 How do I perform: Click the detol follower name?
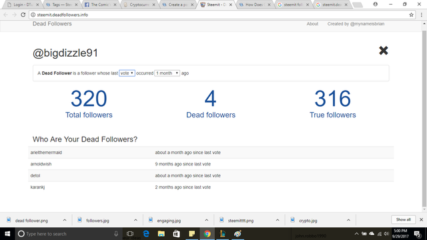click(x=35, y=176)
